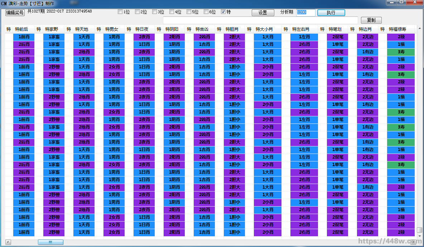Uncheck the 特 checkbox
This screenshot has height=247, width=424.
click(223, 12)
